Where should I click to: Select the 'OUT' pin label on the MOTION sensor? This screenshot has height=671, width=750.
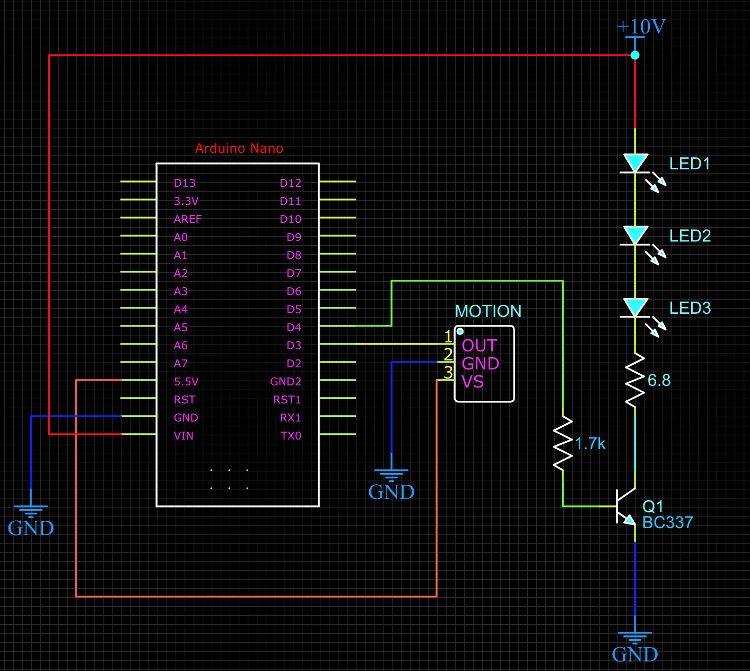pos(479,346)
